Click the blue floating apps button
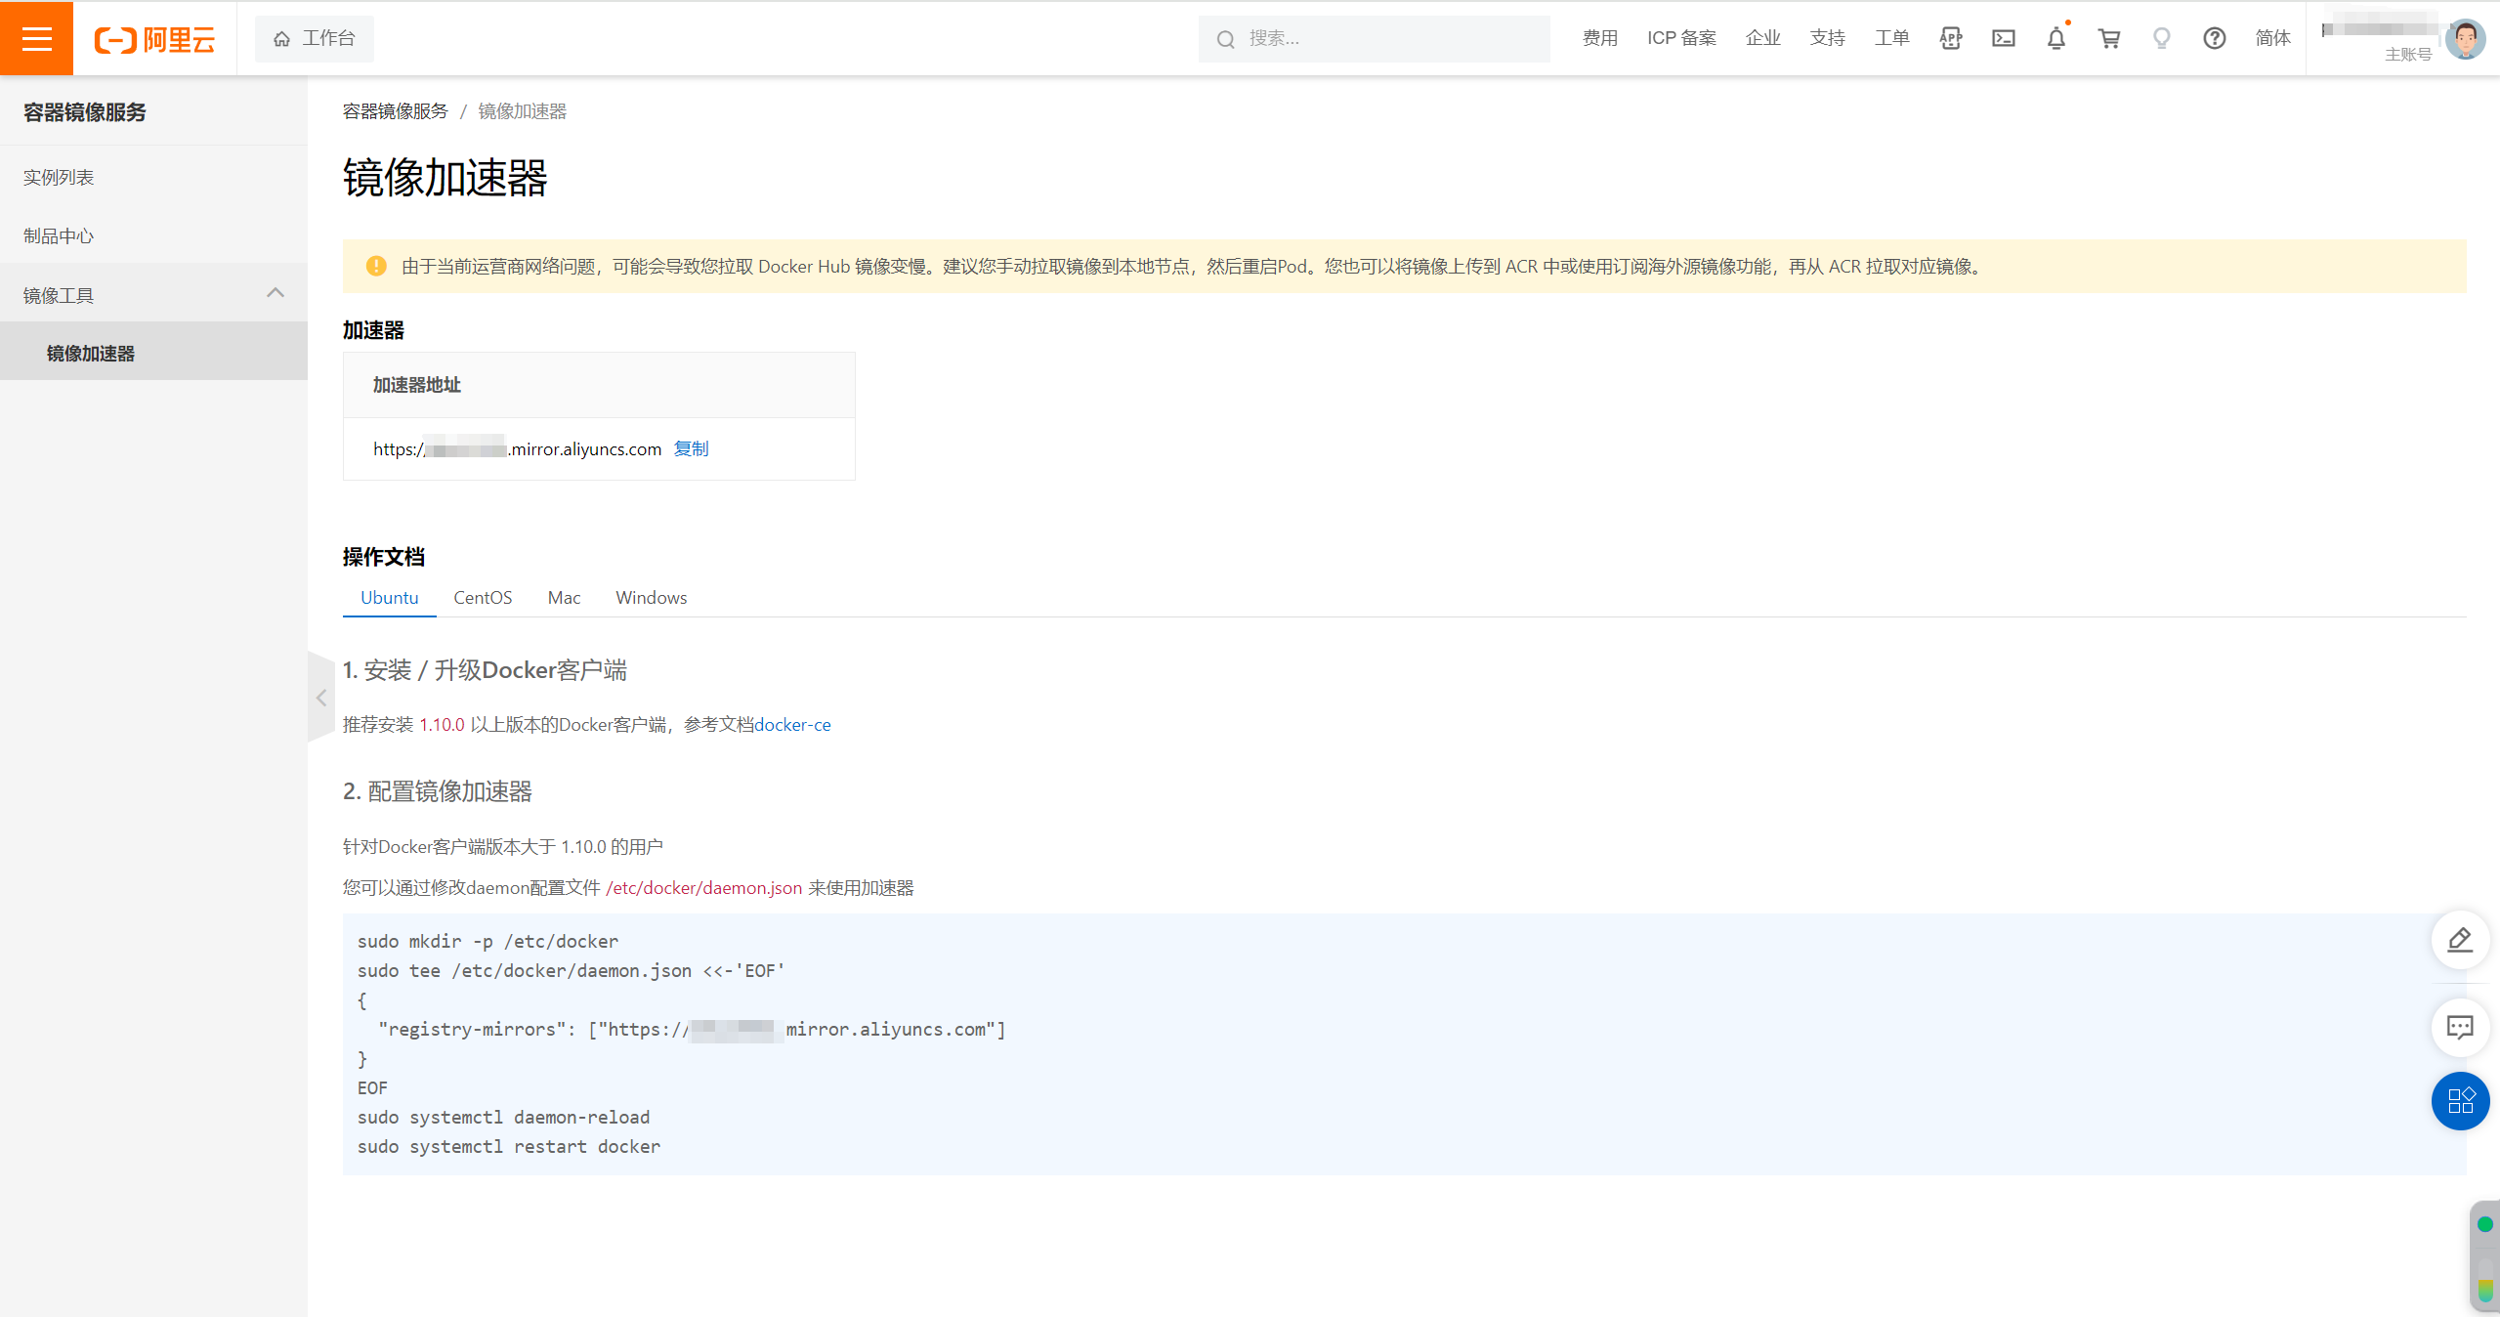Screen dimensions: 2500x1317 (x=2459, y=1101)
